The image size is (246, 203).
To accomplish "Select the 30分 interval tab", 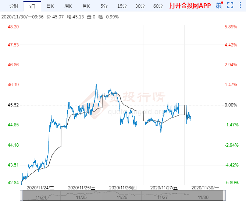I will tap(140, 6).
